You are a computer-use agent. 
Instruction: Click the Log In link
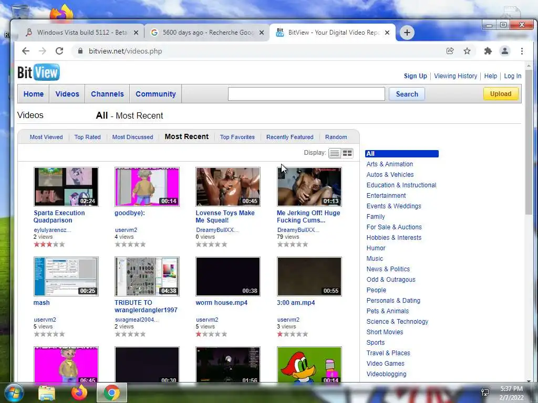(513, 76)
